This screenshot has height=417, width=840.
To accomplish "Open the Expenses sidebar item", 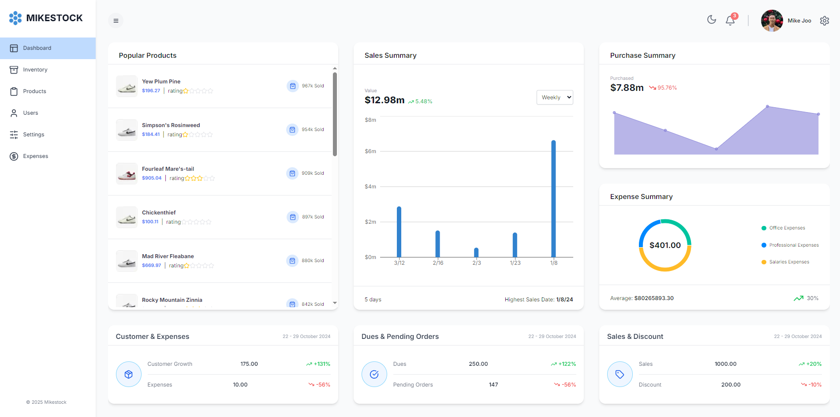I will (35, 156).
